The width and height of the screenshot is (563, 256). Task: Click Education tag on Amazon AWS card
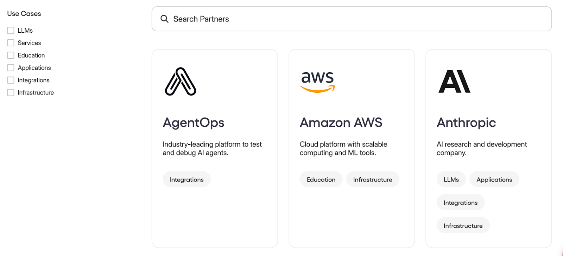[x=321, y=179]
